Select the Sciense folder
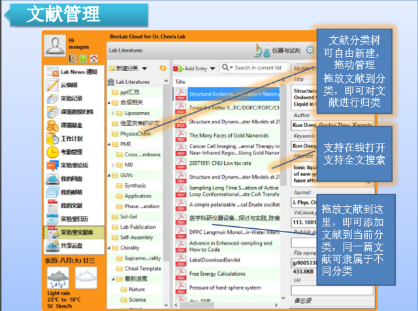418x311 pixels. point(137,300)
